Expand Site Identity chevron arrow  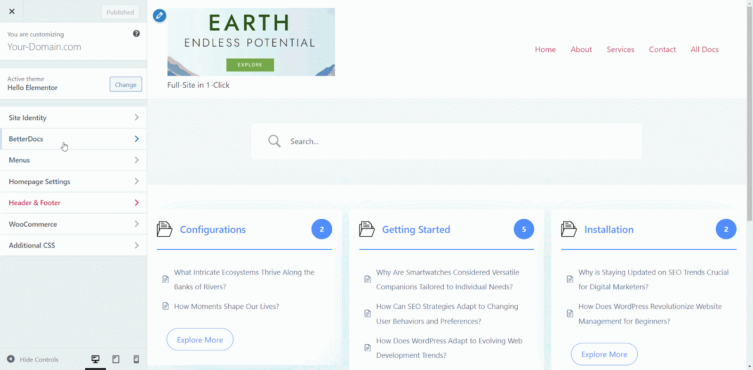(136, 117)
